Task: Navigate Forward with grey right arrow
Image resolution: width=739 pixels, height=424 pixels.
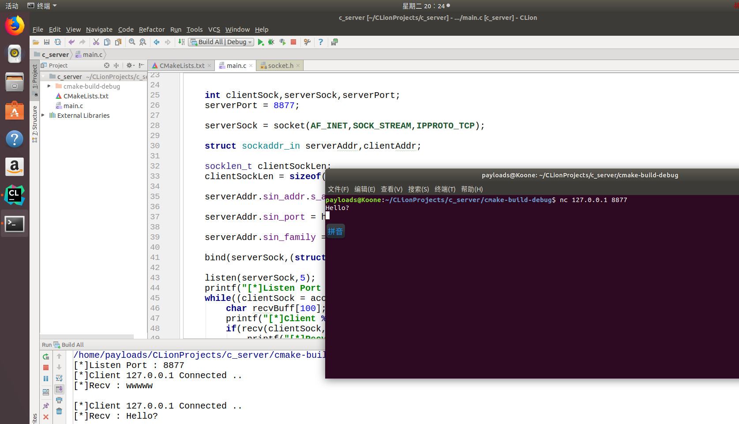Action: tap(168, 42)
